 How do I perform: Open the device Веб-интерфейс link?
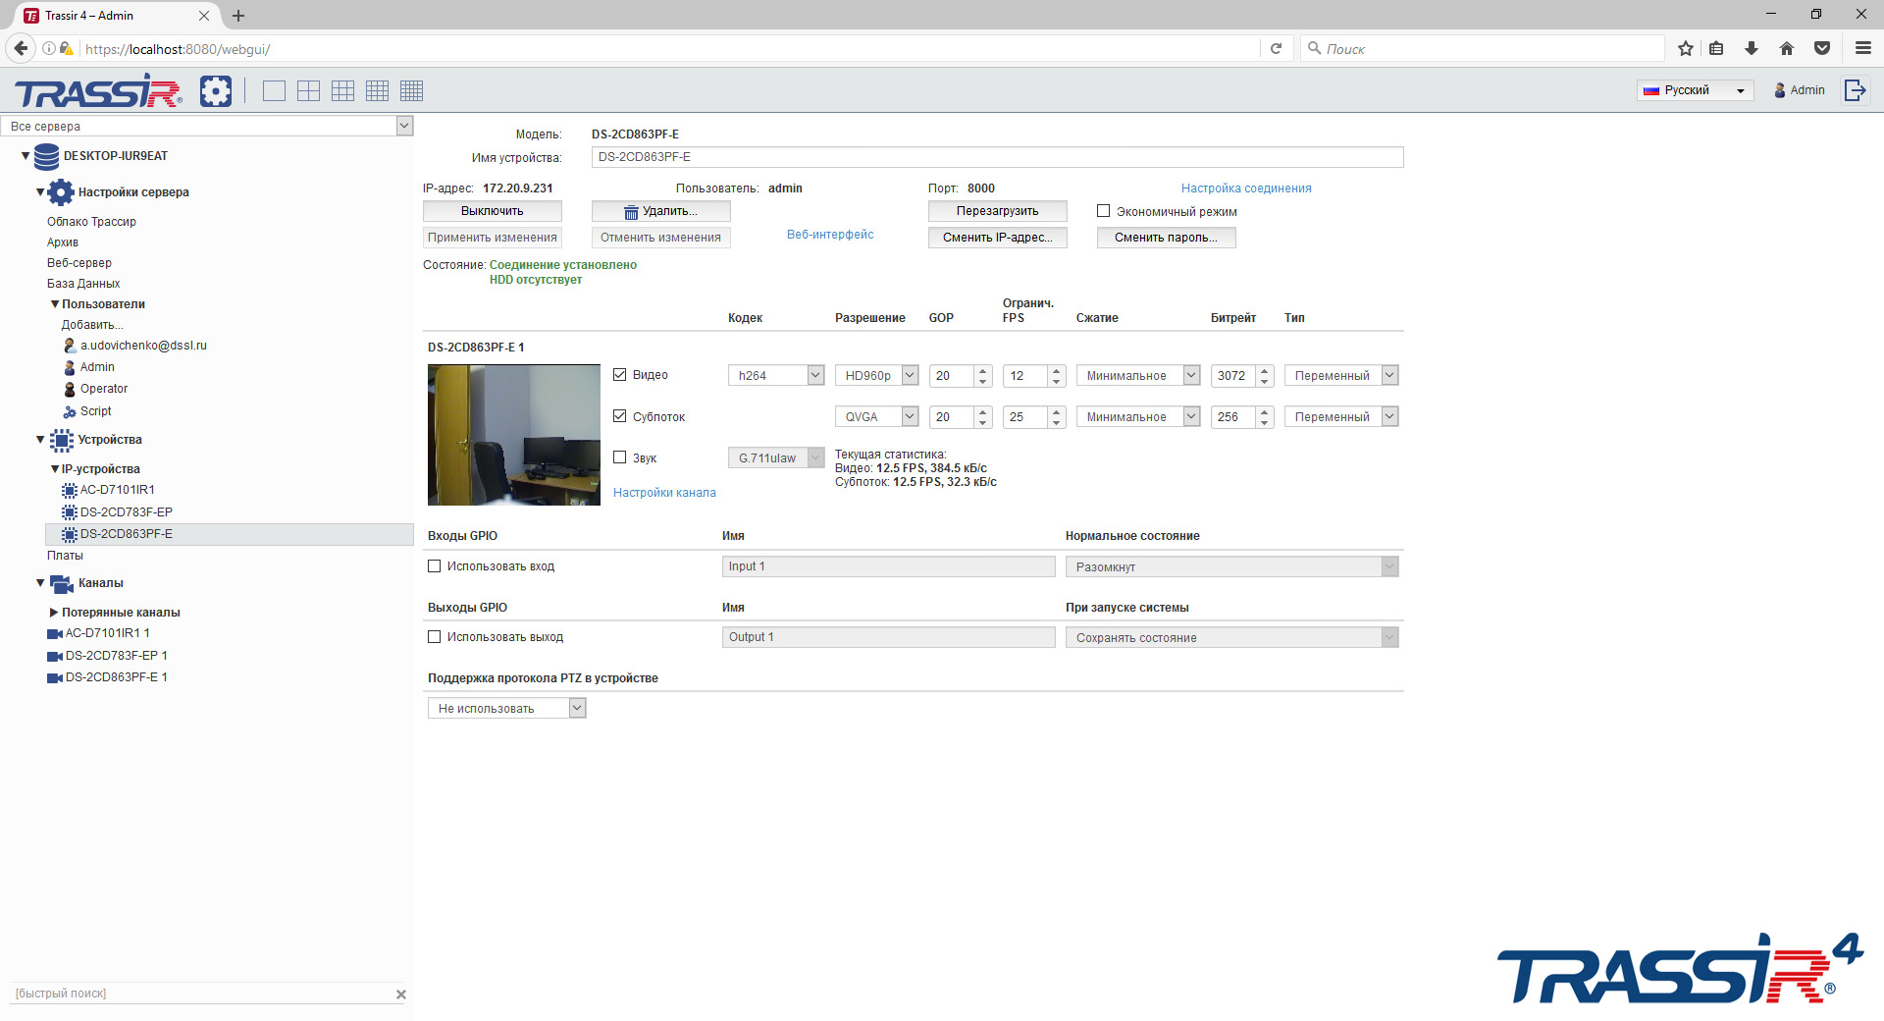(x=829, y=235)
